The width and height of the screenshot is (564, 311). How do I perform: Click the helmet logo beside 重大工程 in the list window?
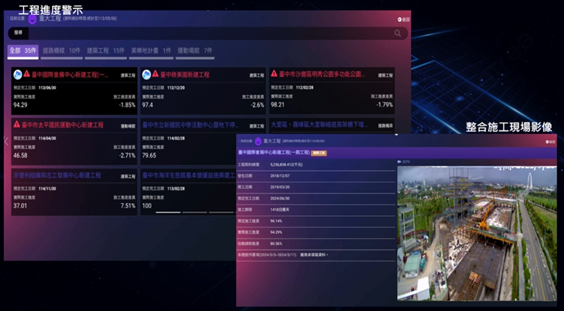(x=32, y=19)
